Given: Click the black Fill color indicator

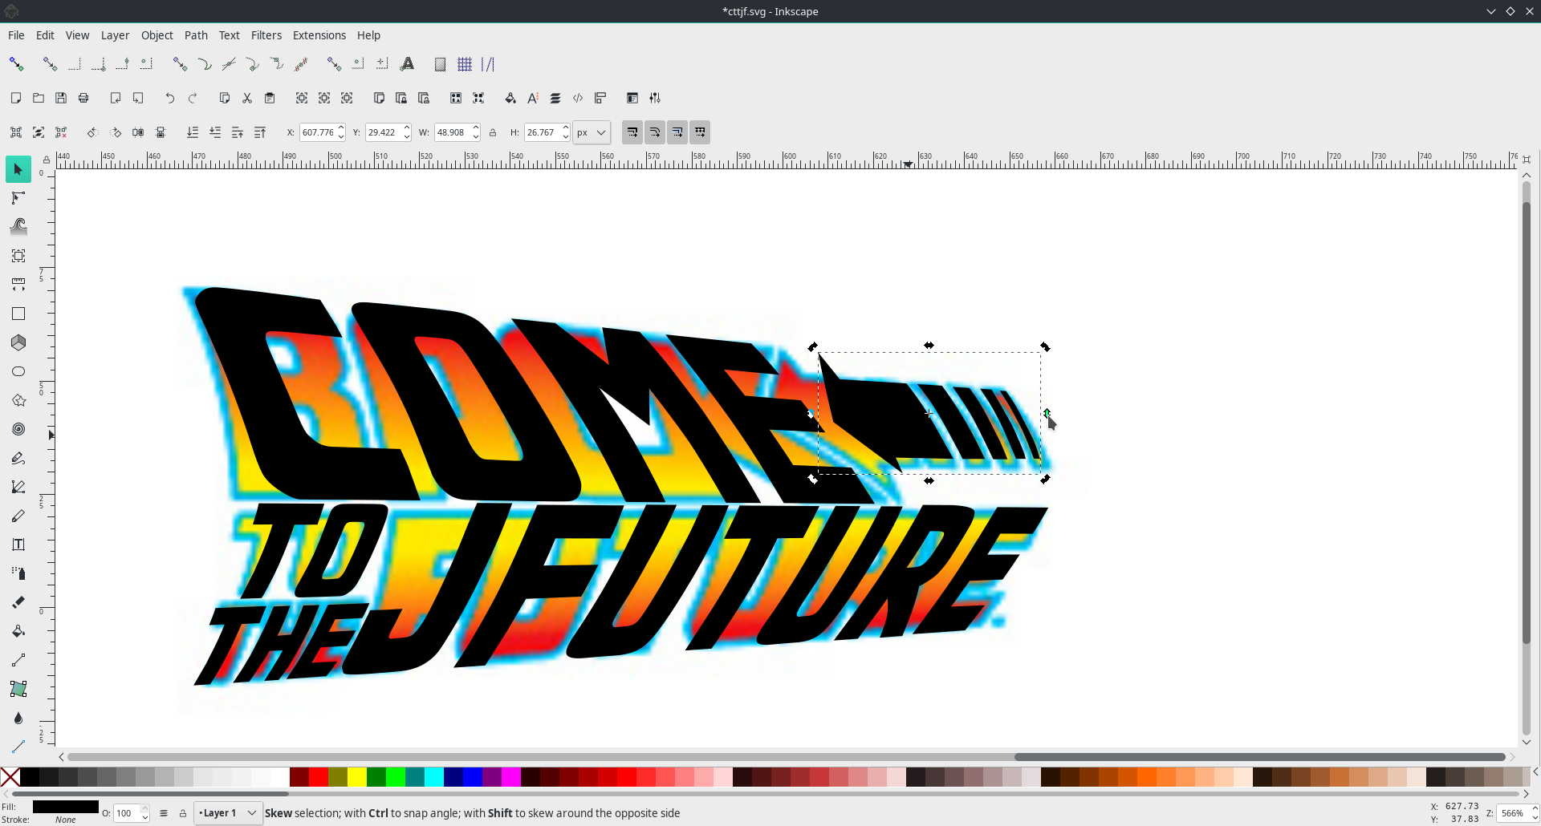Looking at the screenshot, I should click(66, 807).
